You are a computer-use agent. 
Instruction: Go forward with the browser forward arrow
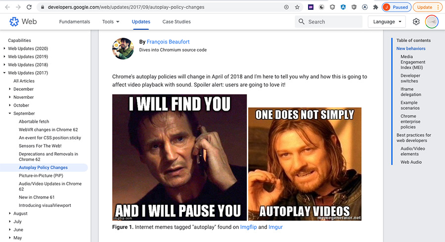(x=18, y=7)
